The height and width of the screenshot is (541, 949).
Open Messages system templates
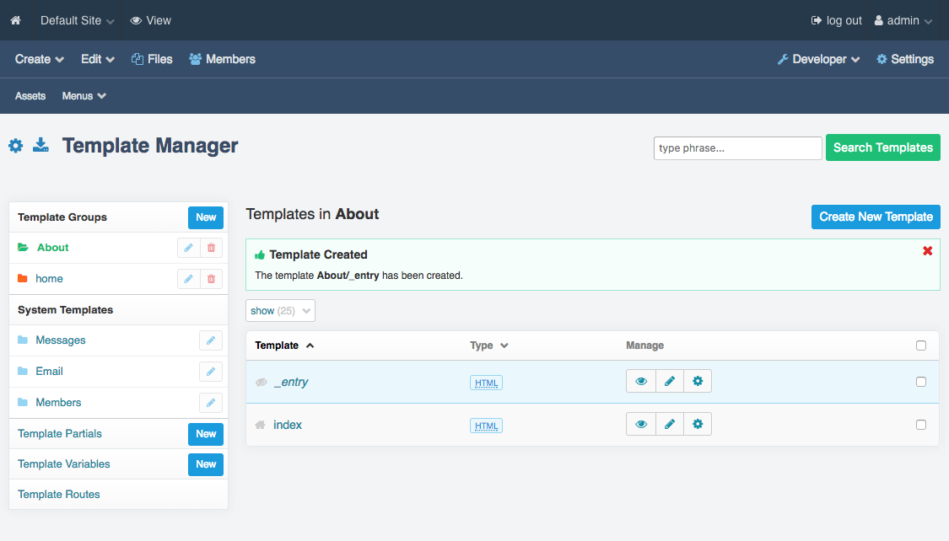click(61, 340)
